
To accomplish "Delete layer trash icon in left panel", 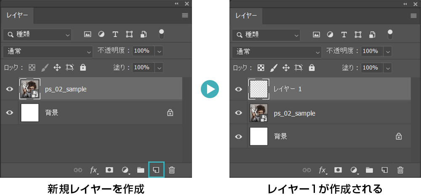I will pos(172,170).
